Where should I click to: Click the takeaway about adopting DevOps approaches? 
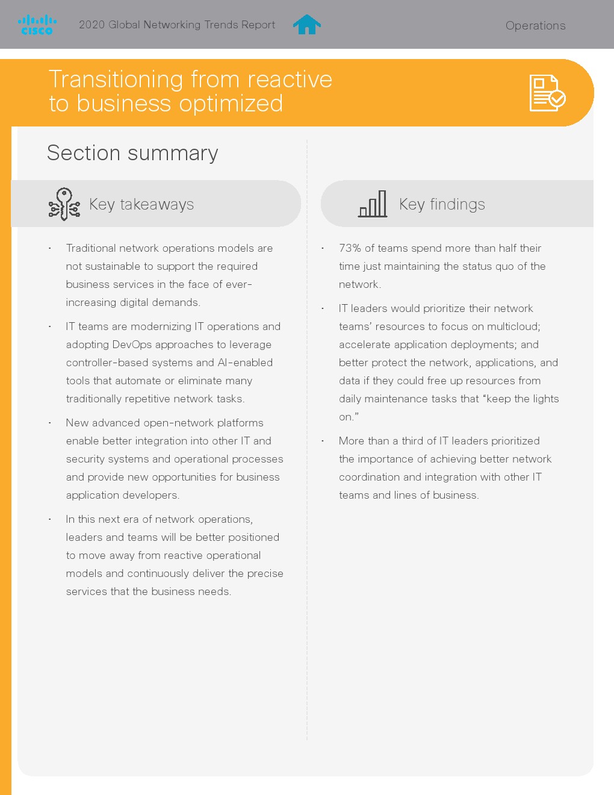pos(173,363)
